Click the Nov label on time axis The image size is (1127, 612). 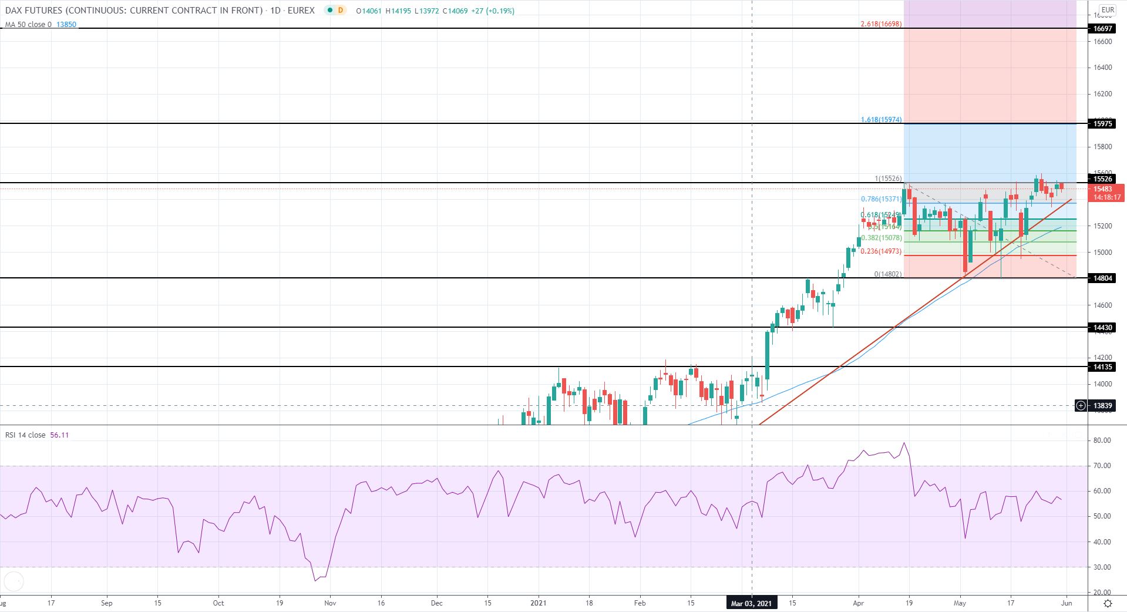(330, 603)
